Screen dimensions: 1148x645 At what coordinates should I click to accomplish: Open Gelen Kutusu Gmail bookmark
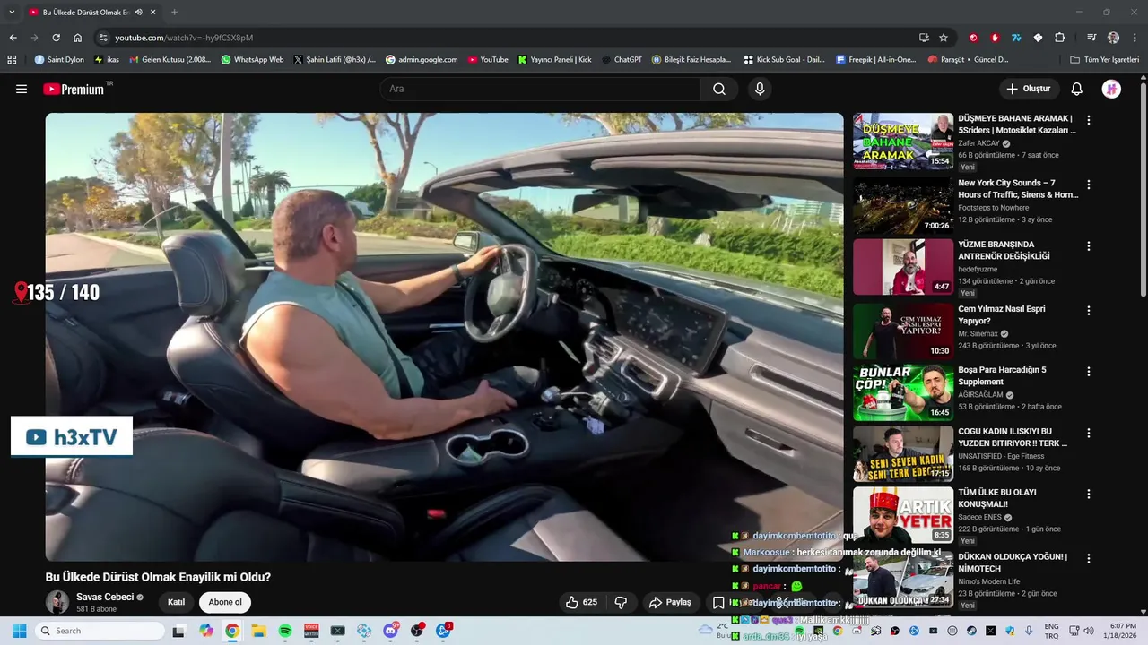(170, 60)
